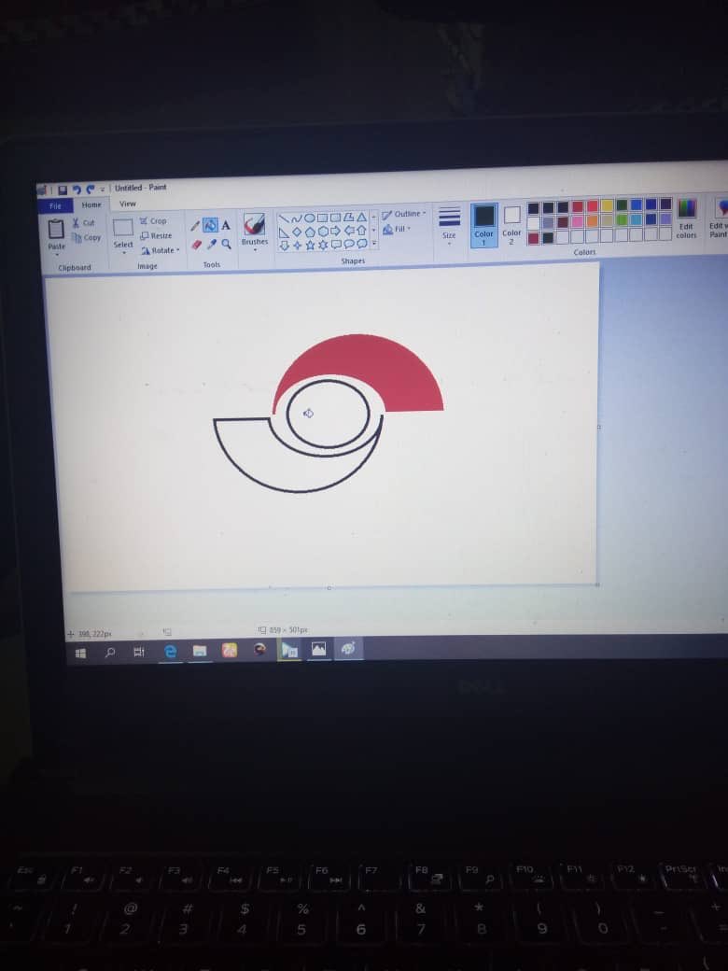The width and height of the screenshot is (728, 971).
Task: Select the Text tool
Action: point(226,225)
